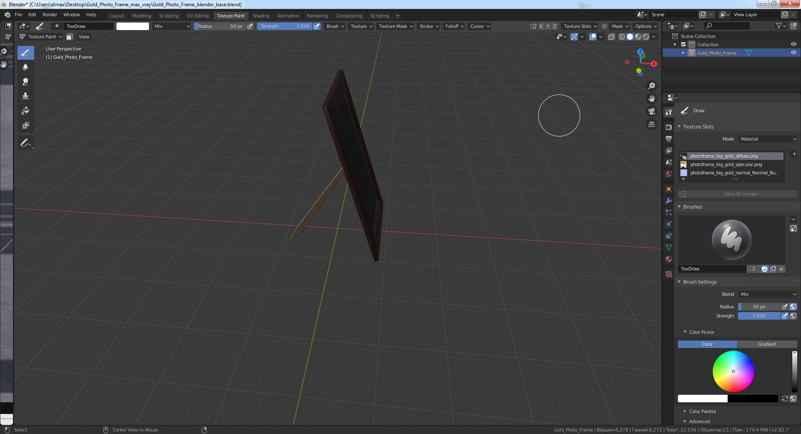
Task: Open the Texture properties checker tab
Action: coord(669,274)
